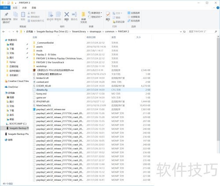The width and height of the screenshot is (220, 186).
Task: Go to SteamLibrary in the address bar
Action: coord(79,32)
